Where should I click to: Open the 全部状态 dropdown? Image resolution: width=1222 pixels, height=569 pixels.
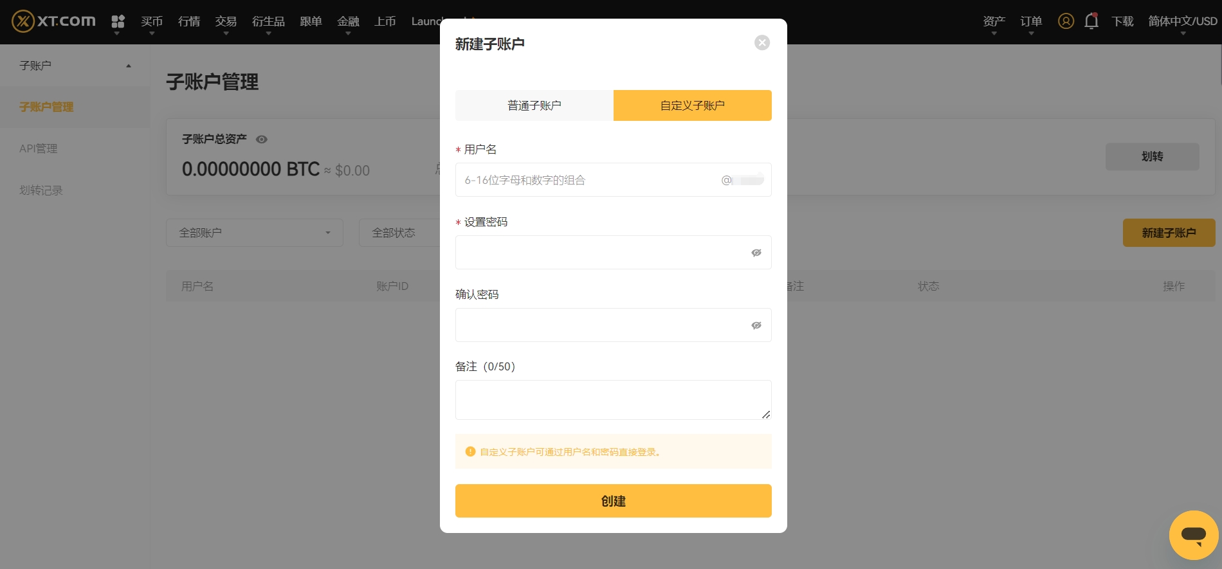point(399,233)
